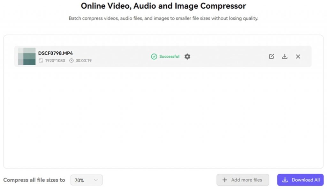Screen dimensions: 327x196
Task: Click the download arrow icon in Download All
Action: [285, 180]
